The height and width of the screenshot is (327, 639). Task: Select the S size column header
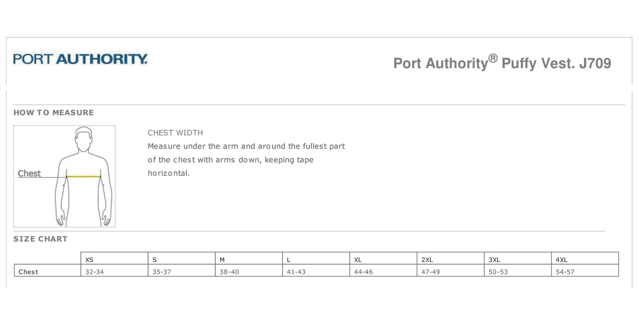(x=181, y=258)
